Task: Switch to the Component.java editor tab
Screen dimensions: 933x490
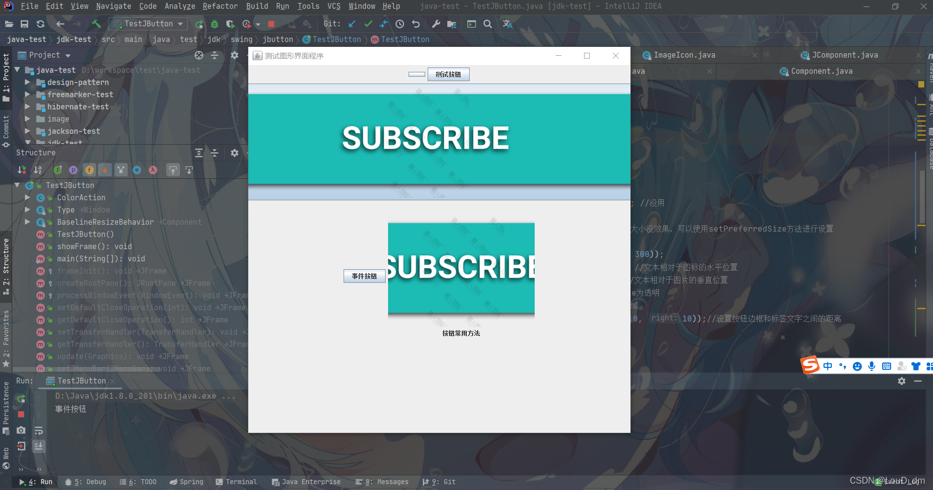Action: point(822,71)
